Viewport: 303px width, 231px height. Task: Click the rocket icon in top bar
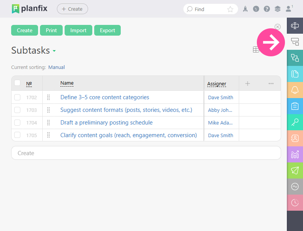click(x=245, y=9)
